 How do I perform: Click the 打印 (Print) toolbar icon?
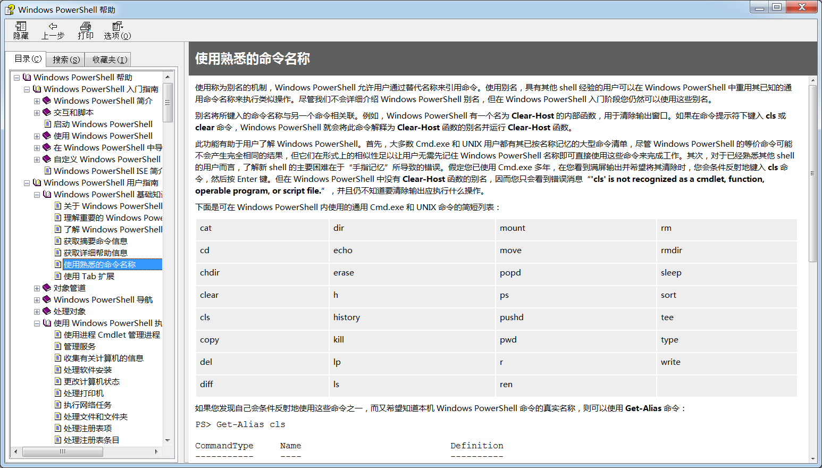pos(85,31)
